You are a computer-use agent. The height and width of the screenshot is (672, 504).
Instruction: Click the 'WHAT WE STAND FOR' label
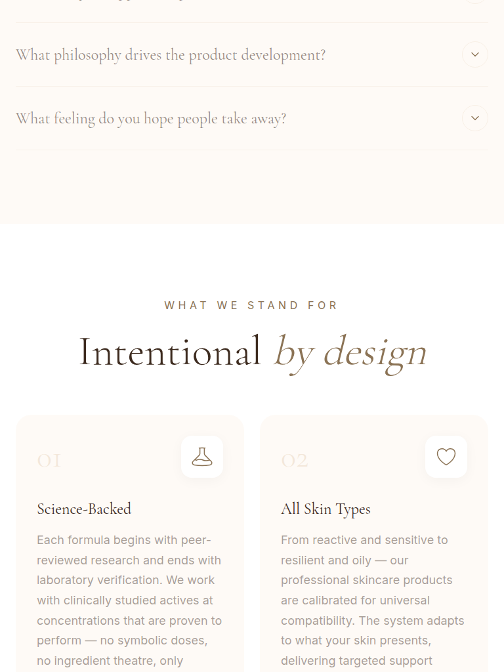tap(251, 305)
